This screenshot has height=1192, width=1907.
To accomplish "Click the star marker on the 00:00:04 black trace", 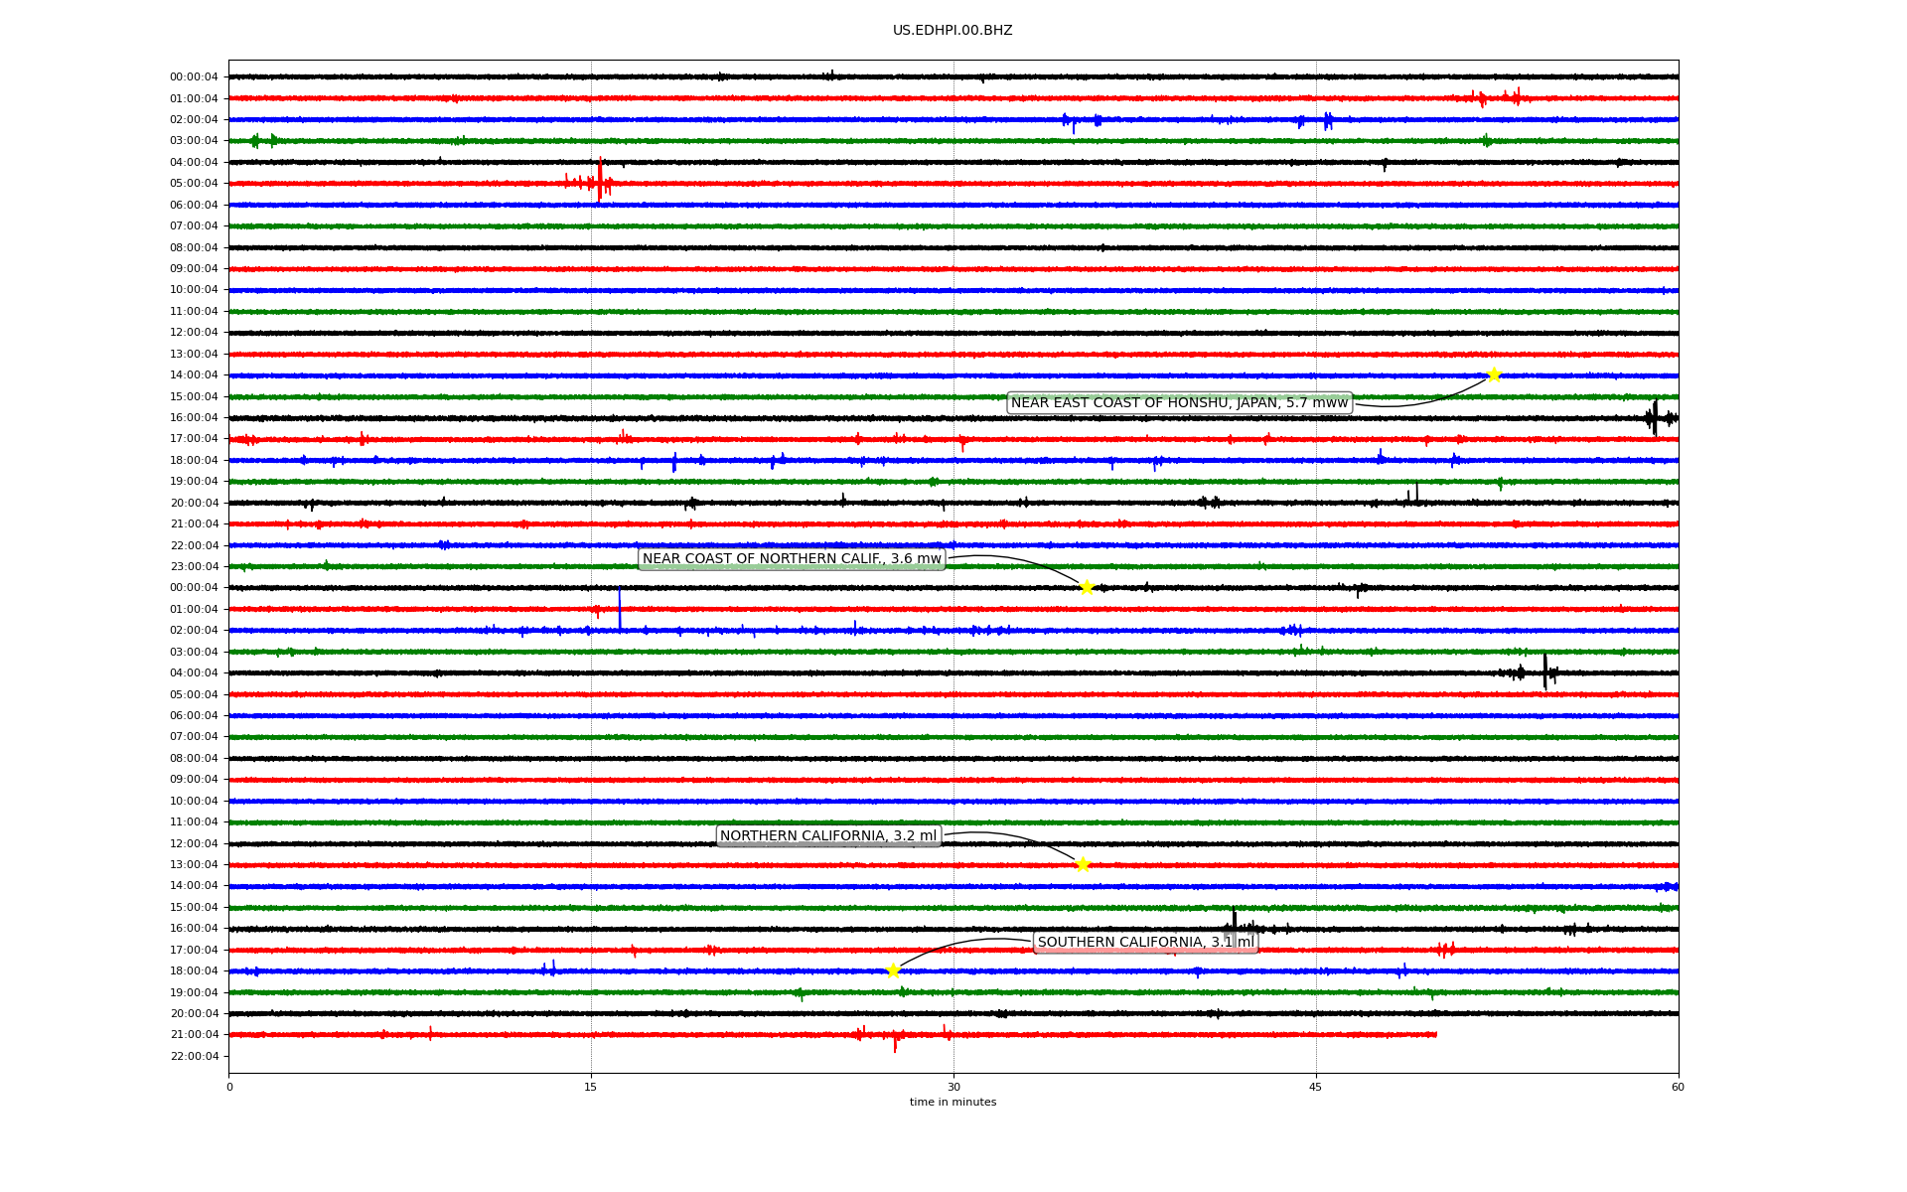I will [x=1087, y=587].
